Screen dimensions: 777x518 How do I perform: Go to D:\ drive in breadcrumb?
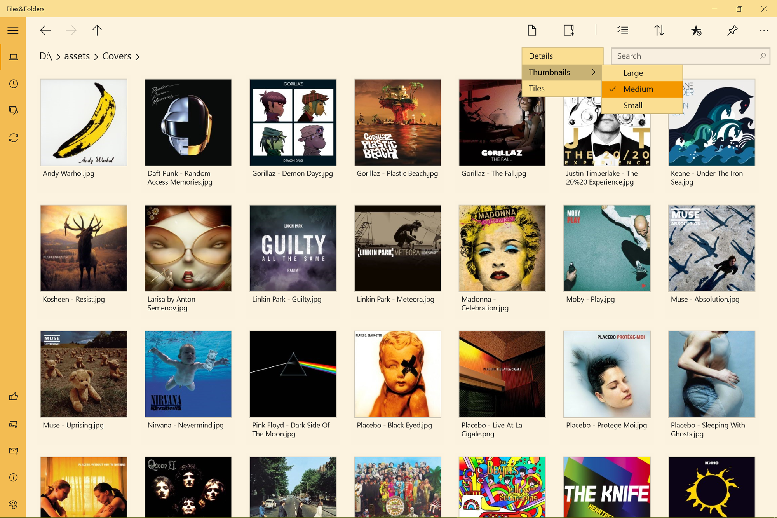click(45, 56)
